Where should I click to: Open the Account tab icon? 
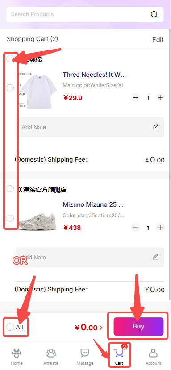[153, 353]
